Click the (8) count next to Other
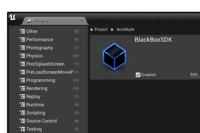Screen dimensions: 200x133 77,31
